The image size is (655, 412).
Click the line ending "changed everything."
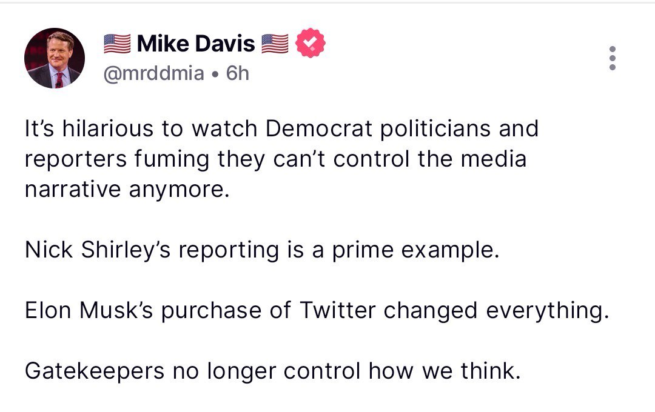pyautogui.click(x=315, y=310)
